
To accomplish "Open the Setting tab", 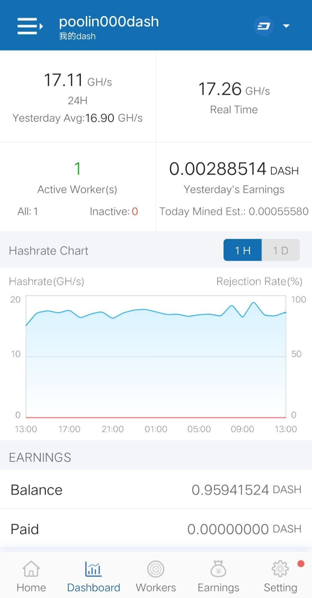I will 281,576.
